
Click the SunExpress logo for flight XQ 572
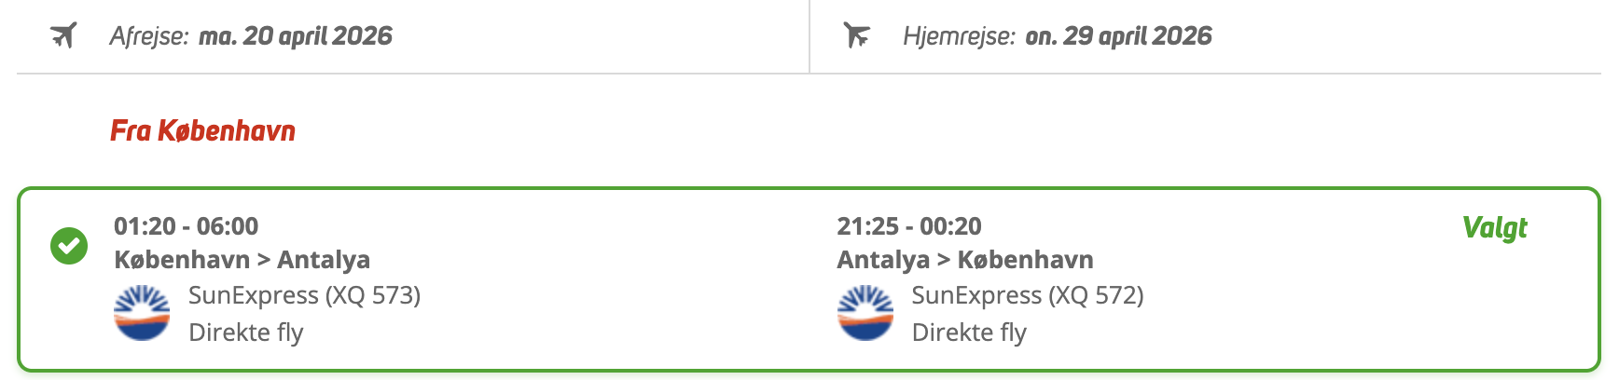click(865, 313)
